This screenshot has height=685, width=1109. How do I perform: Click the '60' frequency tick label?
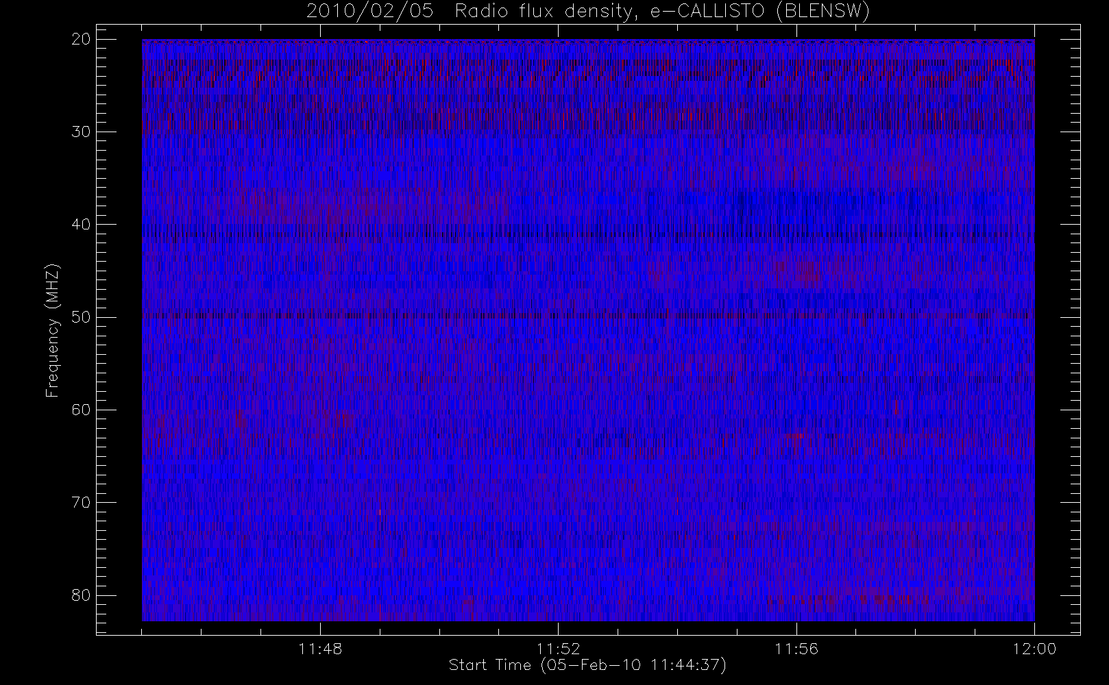pyautogui.click(x=81, y=410)
